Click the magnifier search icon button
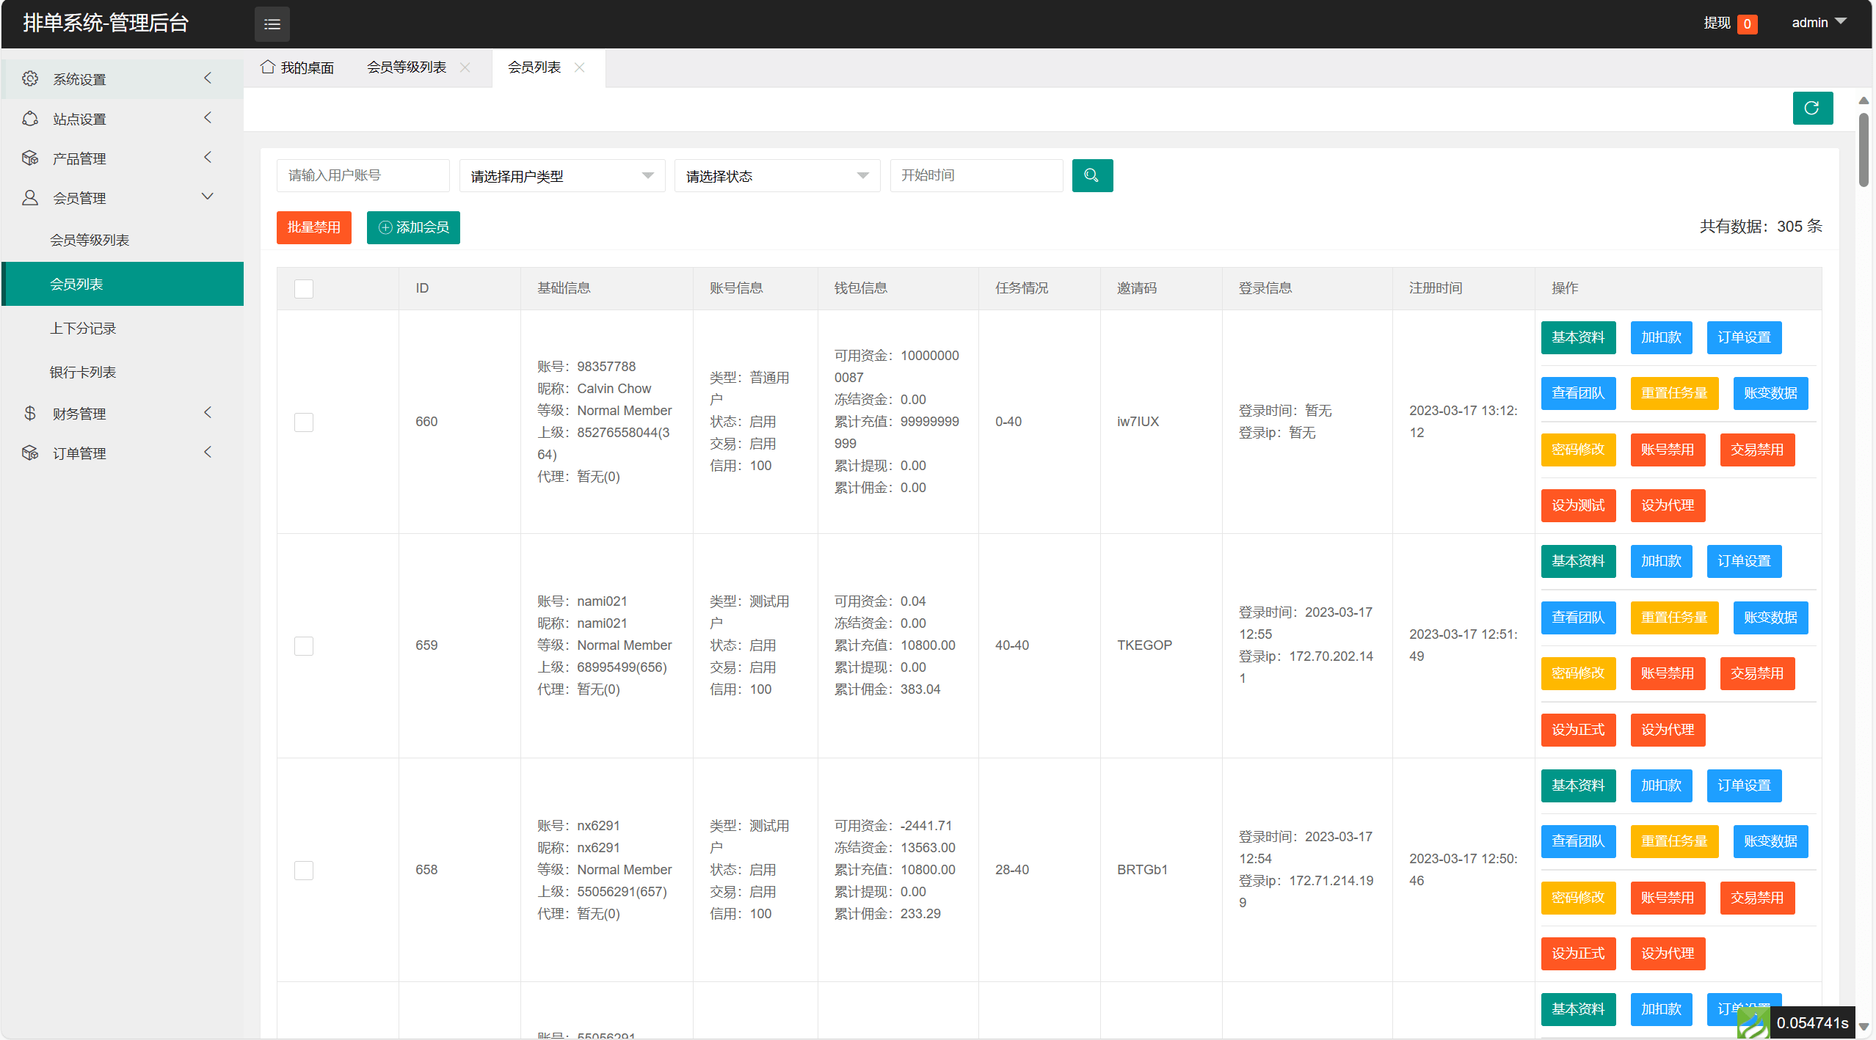Viewport: 1876px width, 1040px height. tap(1092, 176)
